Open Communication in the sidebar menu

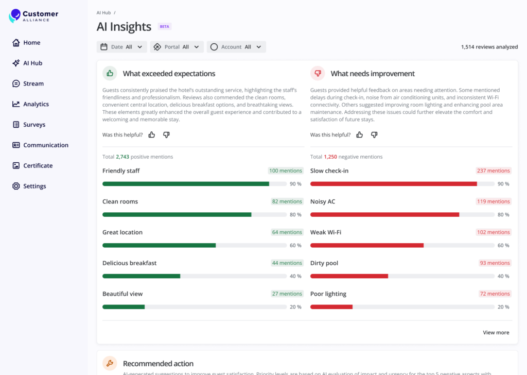click(45, 145)
